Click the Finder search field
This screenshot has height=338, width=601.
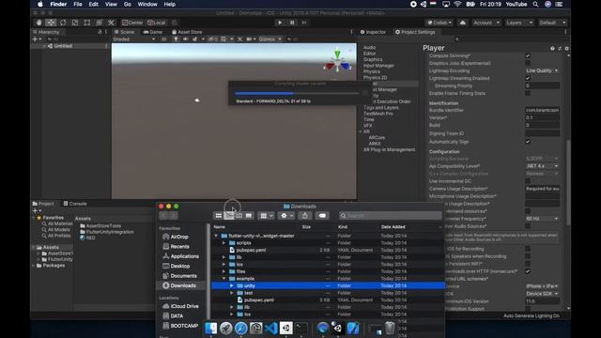[391, 216]
